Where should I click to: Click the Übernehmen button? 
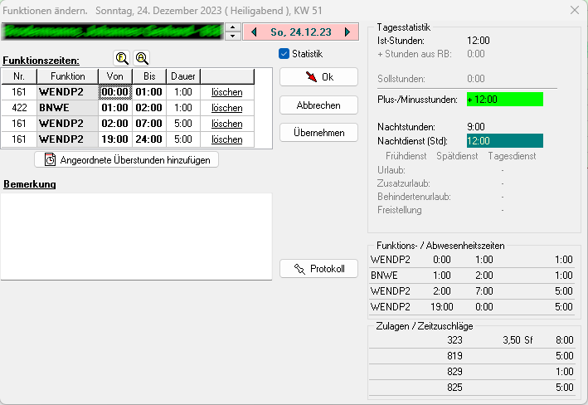click(x=318, y=132)
